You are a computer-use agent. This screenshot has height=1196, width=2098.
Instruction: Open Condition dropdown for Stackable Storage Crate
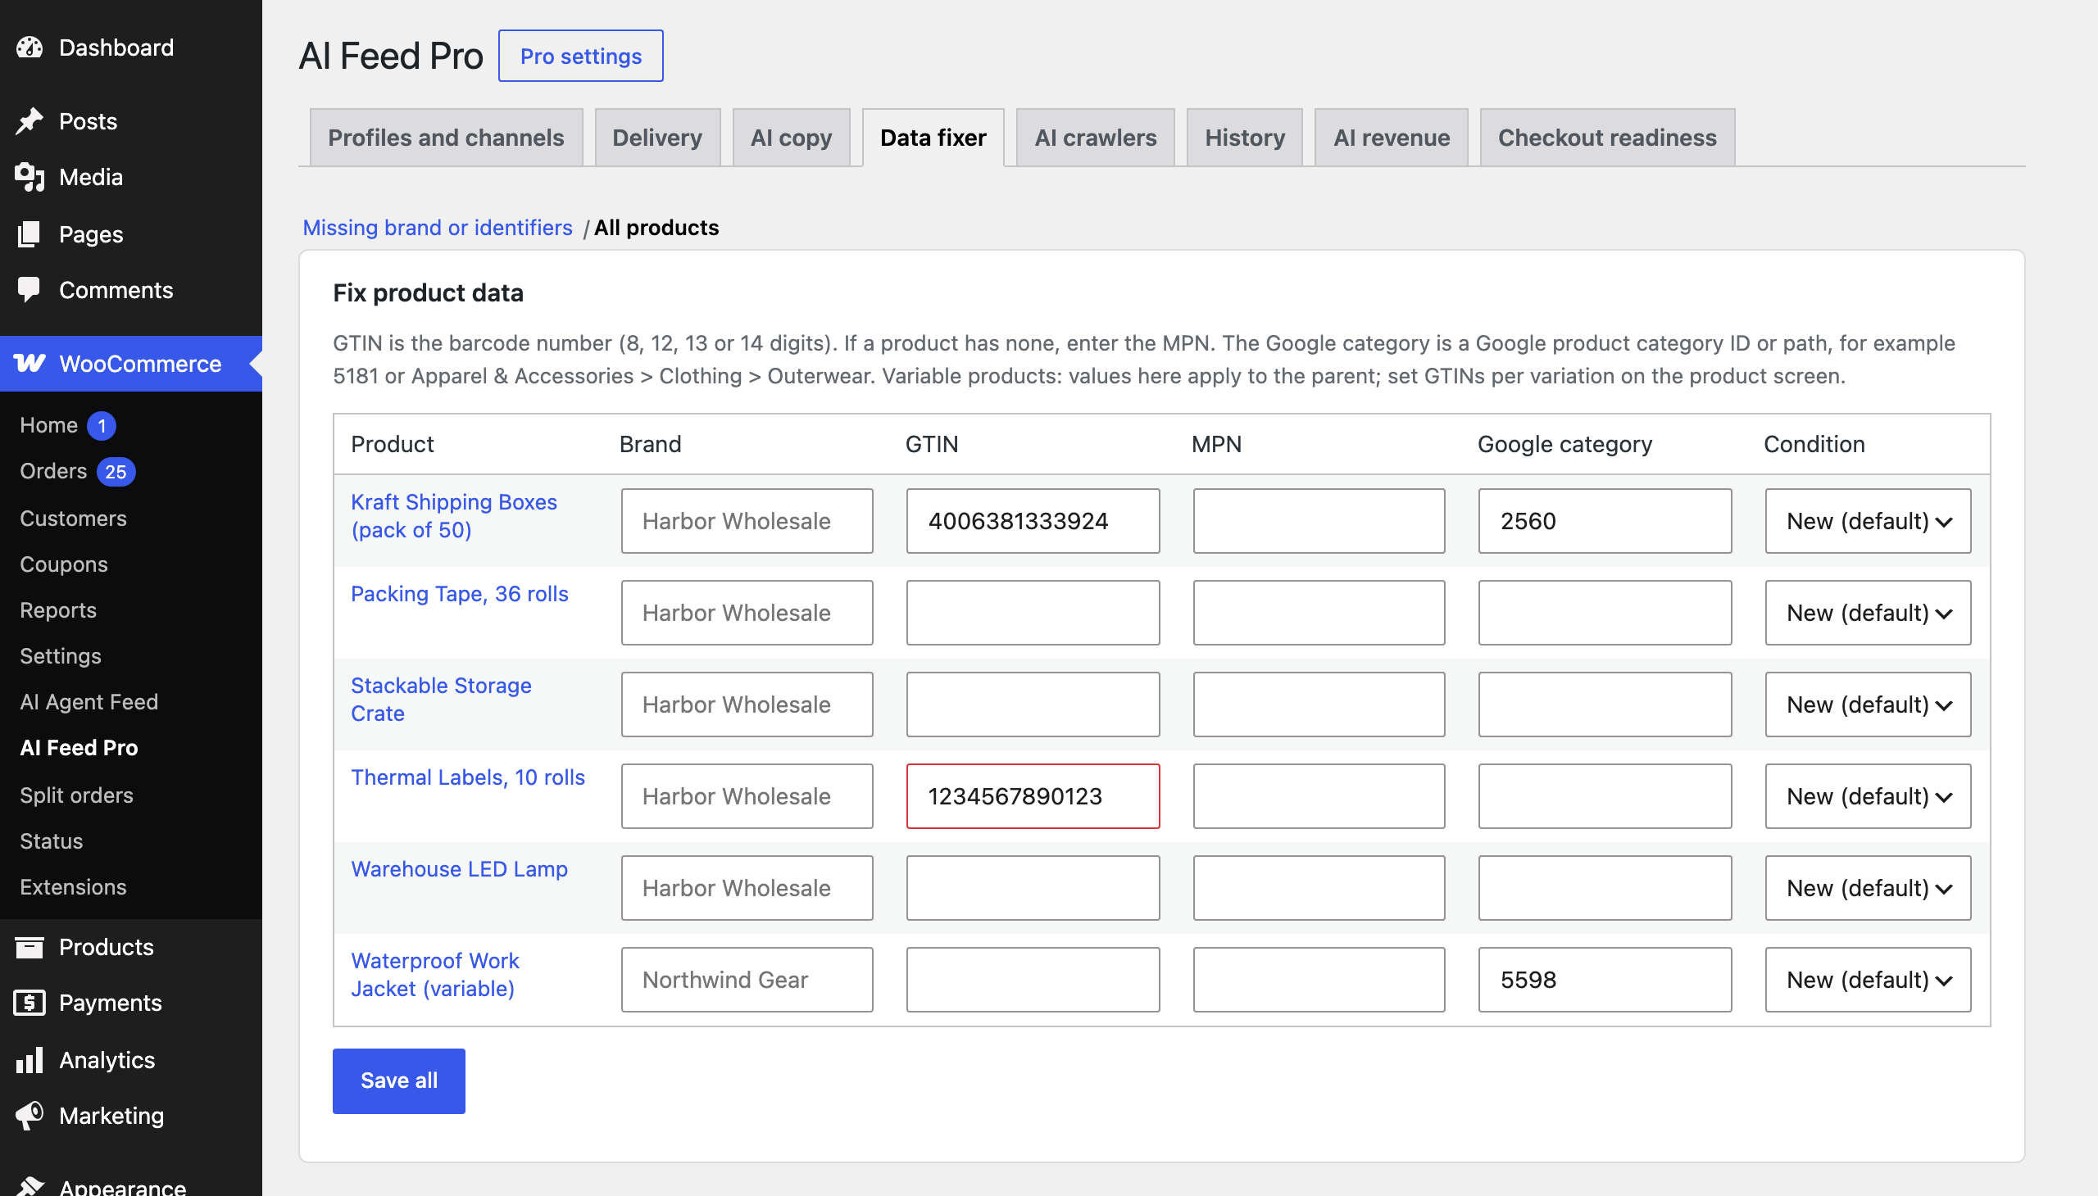click(x=1867, y=704)
